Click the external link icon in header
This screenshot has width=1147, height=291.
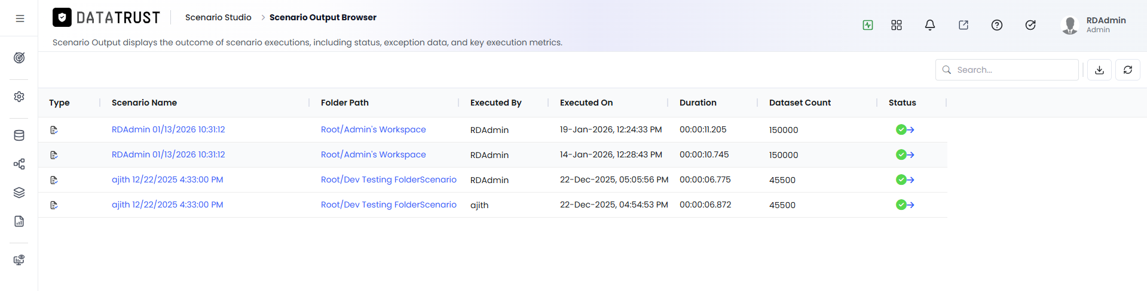pos(964,25)
